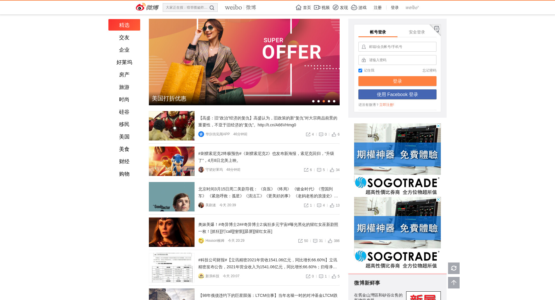This screenshot has width=555, height=300.
Task: Click the refresh feed icon button
Action: (x=454, y=268)
